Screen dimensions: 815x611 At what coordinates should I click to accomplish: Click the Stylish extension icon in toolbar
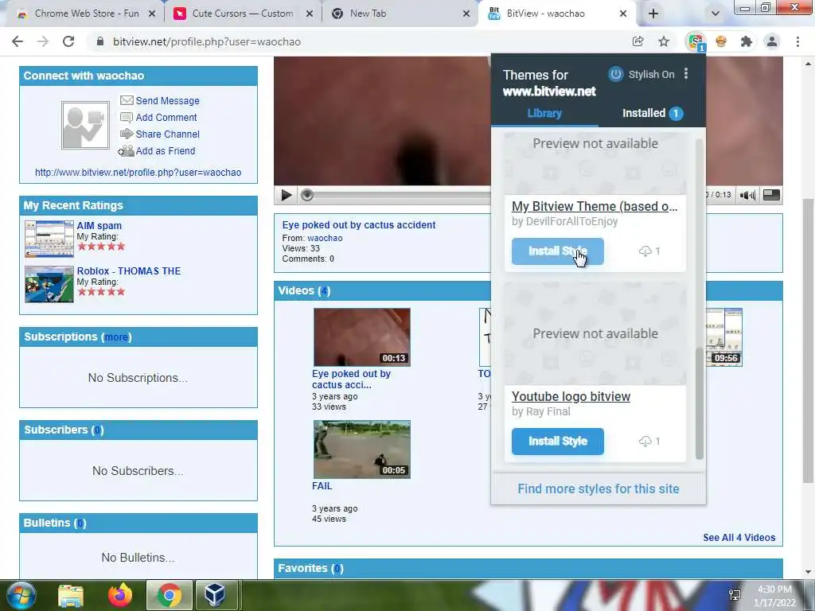696,41
